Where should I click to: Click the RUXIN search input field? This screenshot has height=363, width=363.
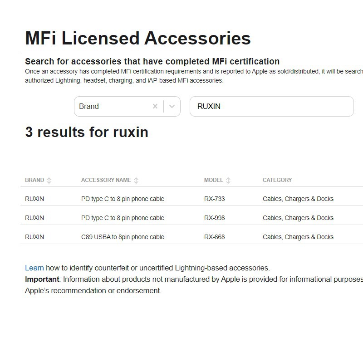[x=271, y=106]
